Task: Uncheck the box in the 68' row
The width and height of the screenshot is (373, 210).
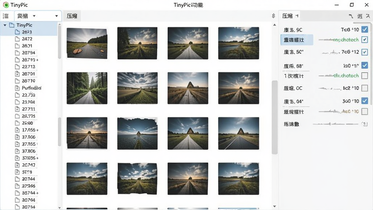Action: tap(364, 65)
